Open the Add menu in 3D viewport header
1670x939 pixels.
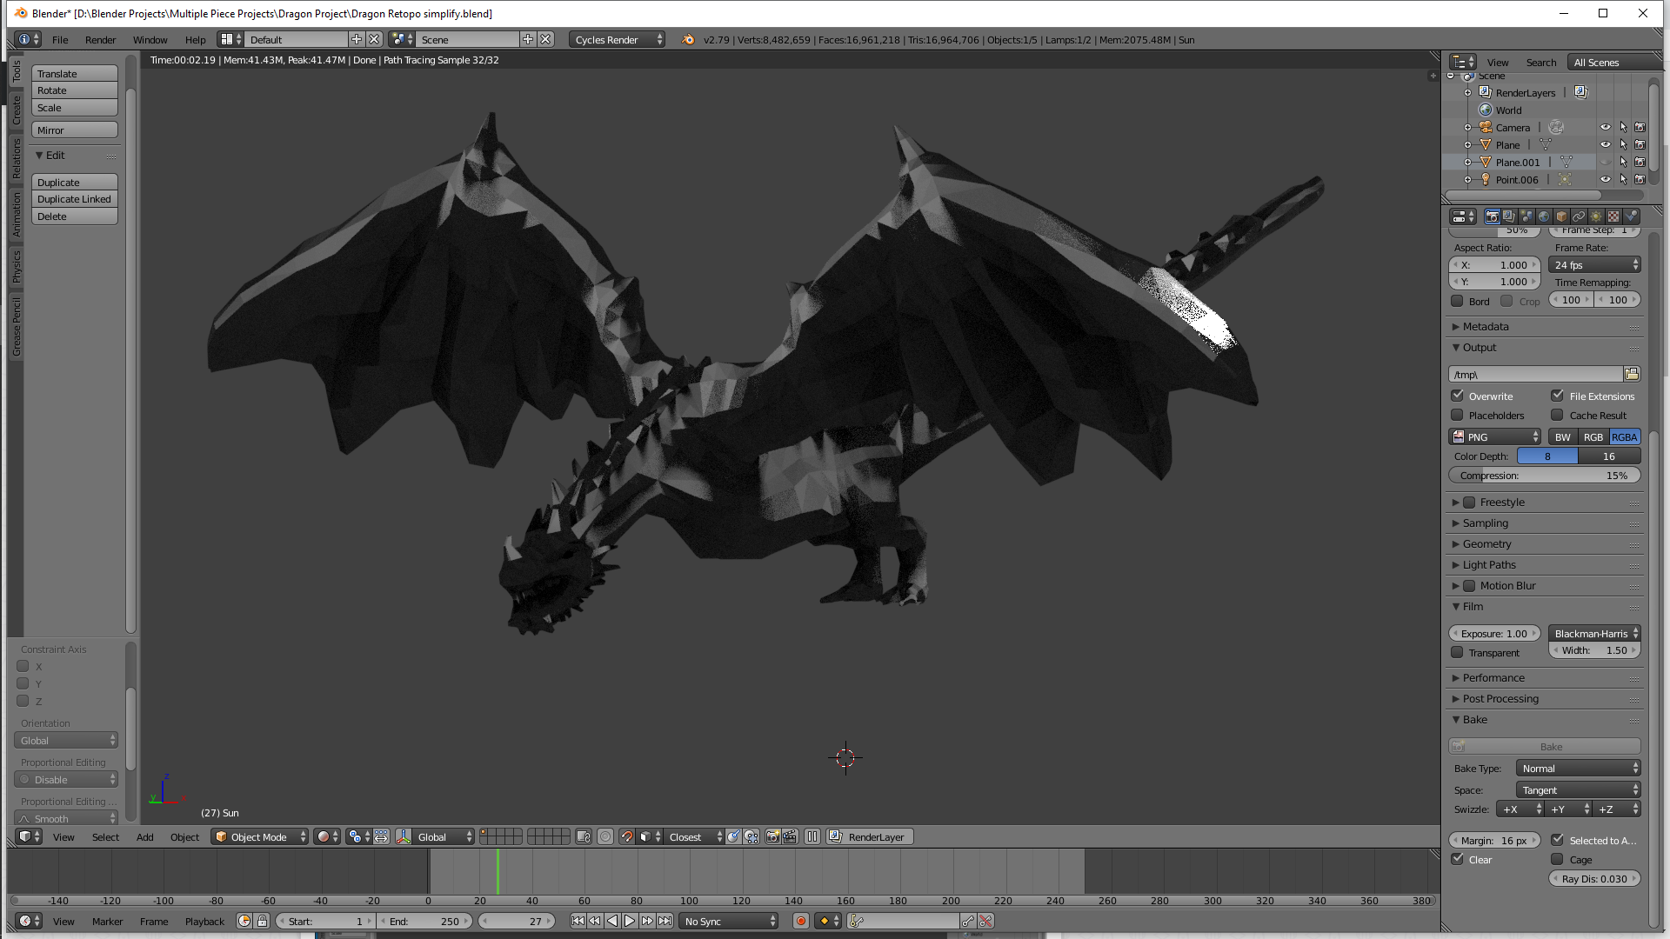[144, 836]
